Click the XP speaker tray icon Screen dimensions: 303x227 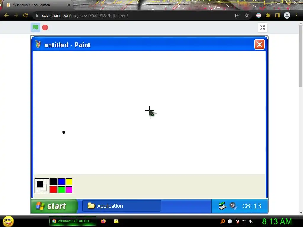point(233,206)
